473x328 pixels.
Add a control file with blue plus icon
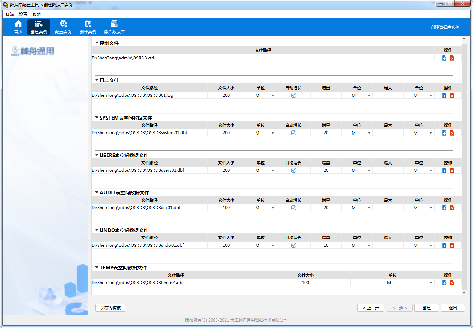pyautogui.click(x=444, y=58)
